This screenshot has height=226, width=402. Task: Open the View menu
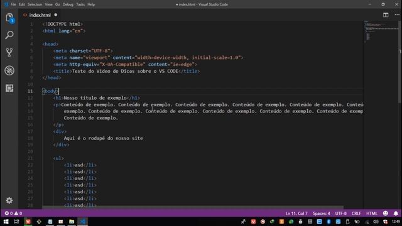48,4
